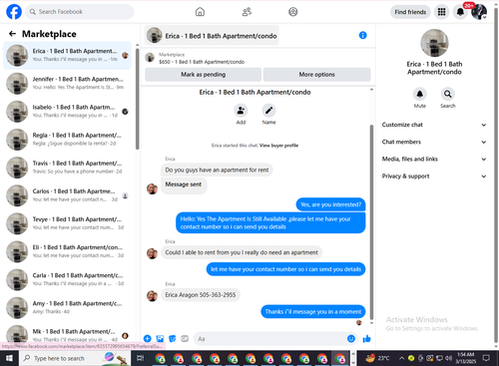This screenshot has width=499, height=366.
Task: Click 'Yes, are you interested?' message bubble
Action: 330,204
